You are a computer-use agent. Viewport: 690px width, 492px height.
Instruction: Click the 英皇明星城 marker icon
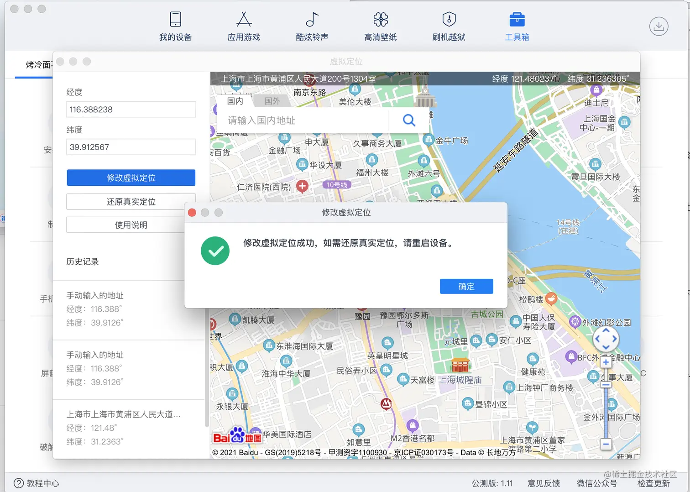387,343
